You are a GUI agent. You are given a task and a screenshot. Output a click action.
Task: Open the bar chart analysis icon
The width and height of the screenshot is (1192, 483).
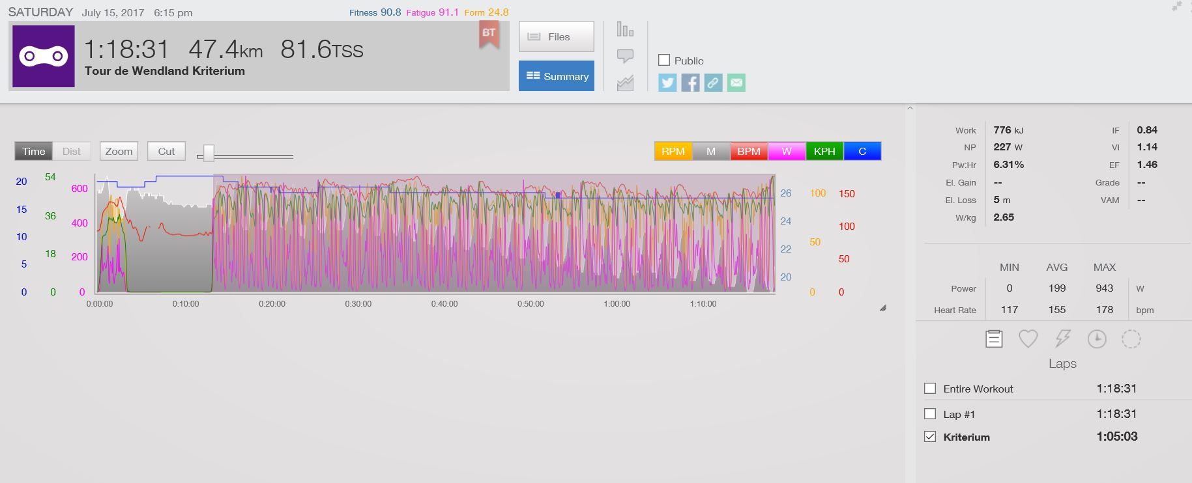tap(625, 29)
